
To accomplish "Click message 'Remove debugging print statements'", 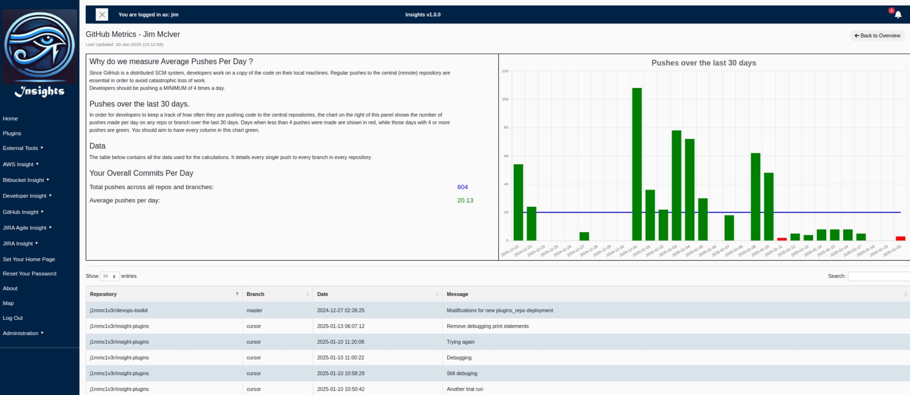I will click(488, 326).
